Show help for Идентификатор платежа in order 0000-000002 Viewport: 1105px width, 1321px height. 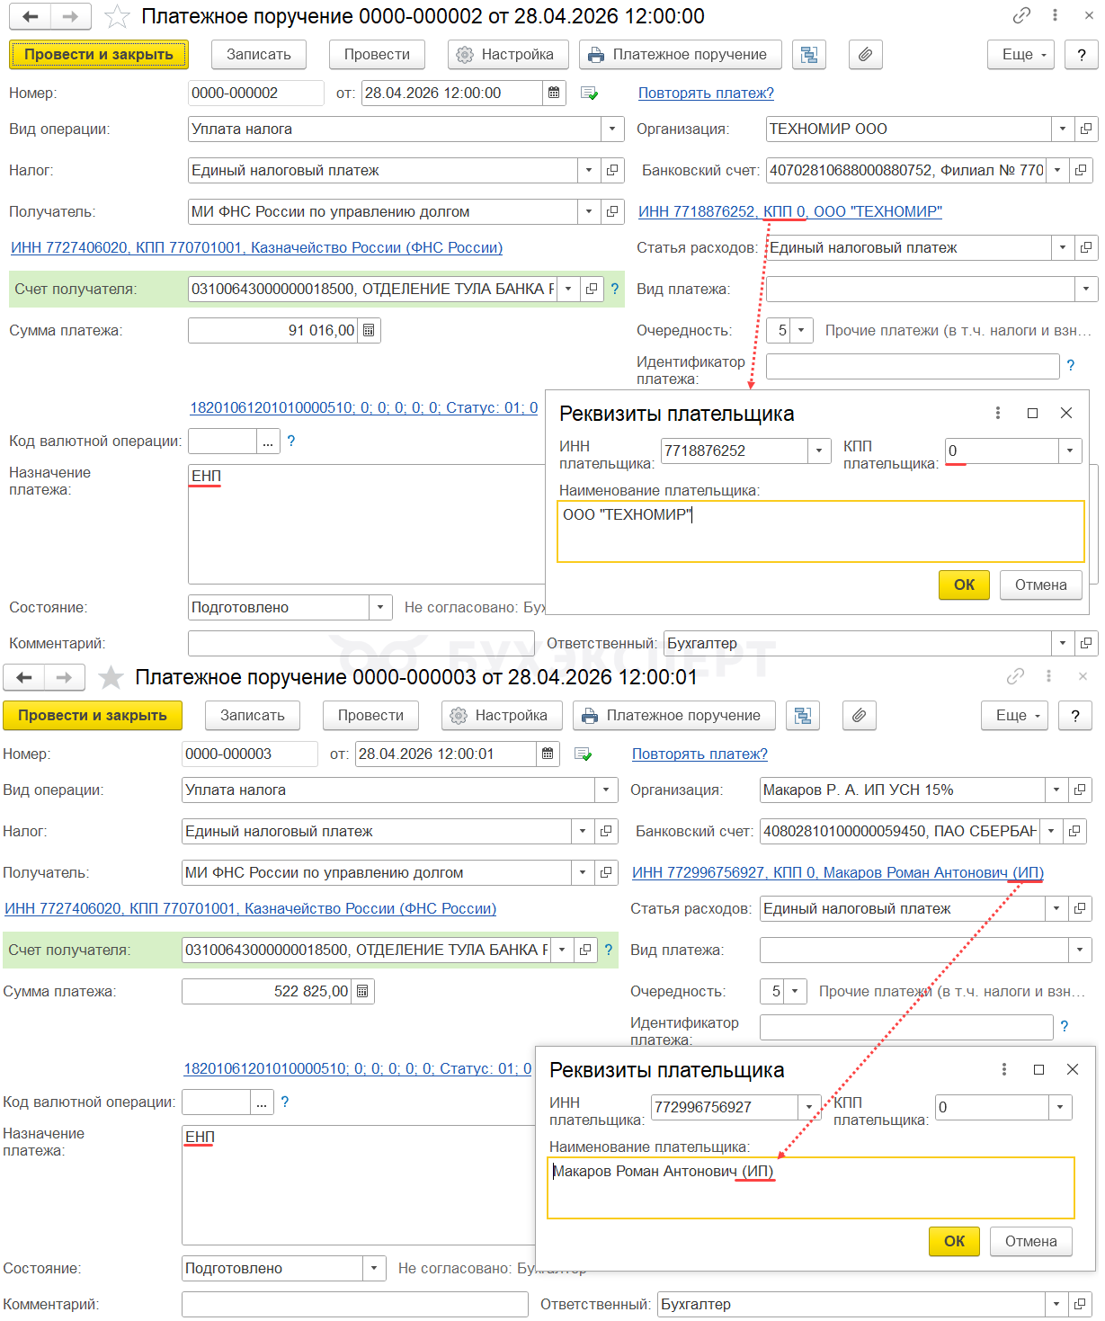coord(1070,365)
